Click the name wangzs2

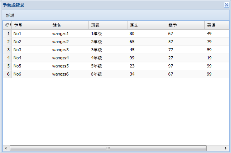point(61,42)
